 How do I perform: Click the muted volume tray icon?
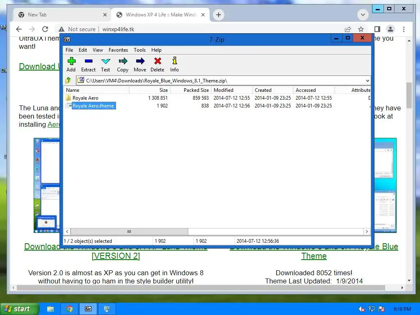pos(361,309)
